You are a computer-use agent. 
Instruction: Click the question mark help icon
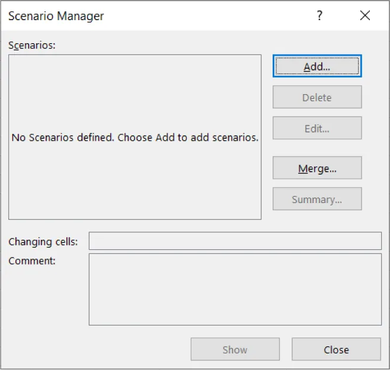click(x=320, y=16)
